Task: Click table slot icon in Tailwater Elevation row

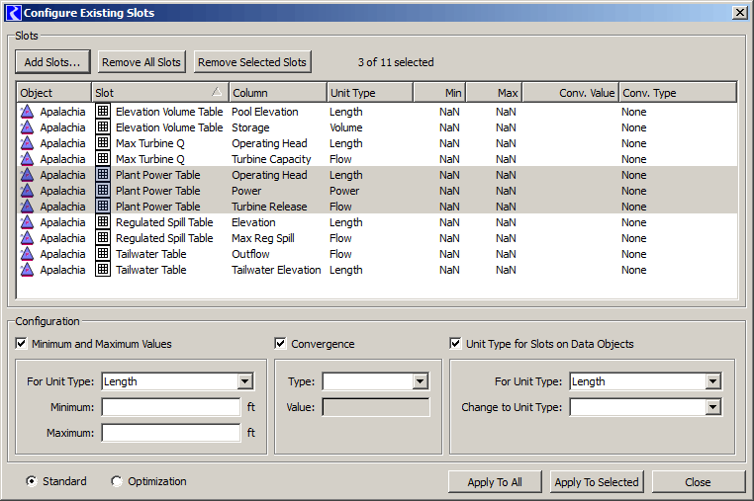Action: (103, 270)
